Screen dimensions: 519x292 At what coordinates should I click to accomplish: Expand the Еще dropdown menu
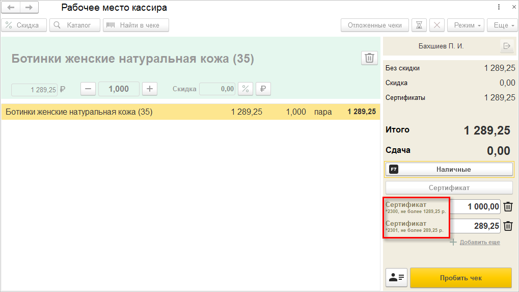tap(502, 25)
